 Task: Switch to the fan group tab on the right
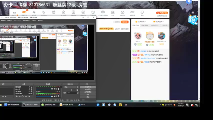[165, 25]
